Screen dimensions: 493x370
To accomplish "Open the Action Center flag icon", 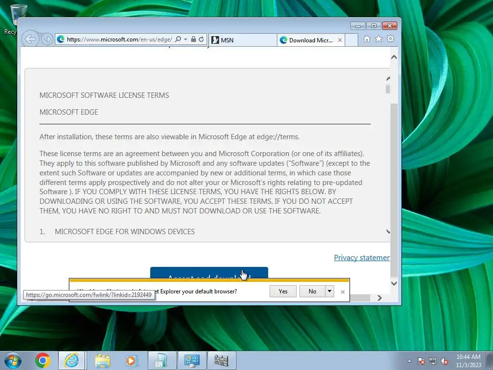I will (421, 361).
